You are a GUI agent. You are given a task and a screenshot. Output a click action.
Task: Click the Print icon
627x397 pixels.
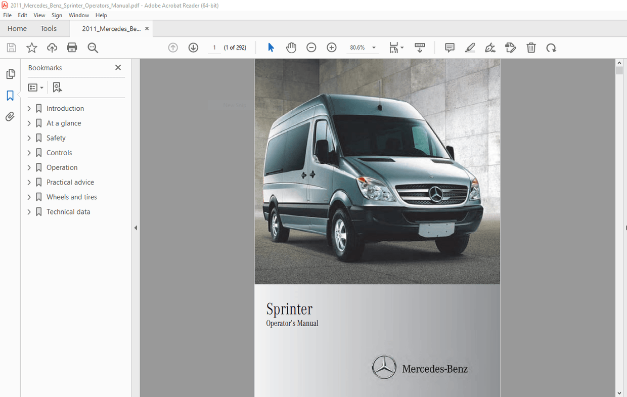pyautogui.click(x=72, y=47)
